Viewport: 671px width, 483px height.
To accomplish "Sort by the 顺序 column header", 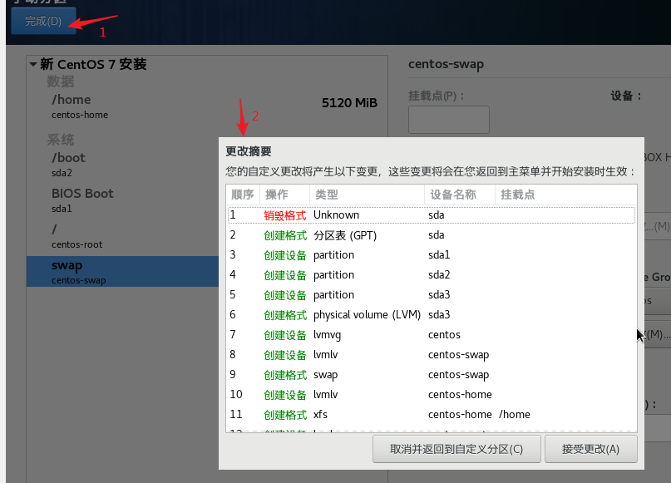I will 243,195.
